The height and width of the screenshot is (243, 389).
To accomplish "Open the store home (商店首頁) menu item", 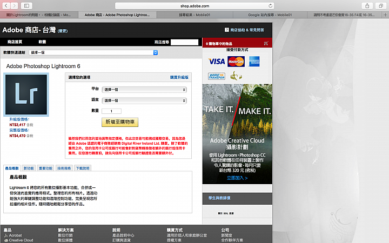I will [15, 42].
